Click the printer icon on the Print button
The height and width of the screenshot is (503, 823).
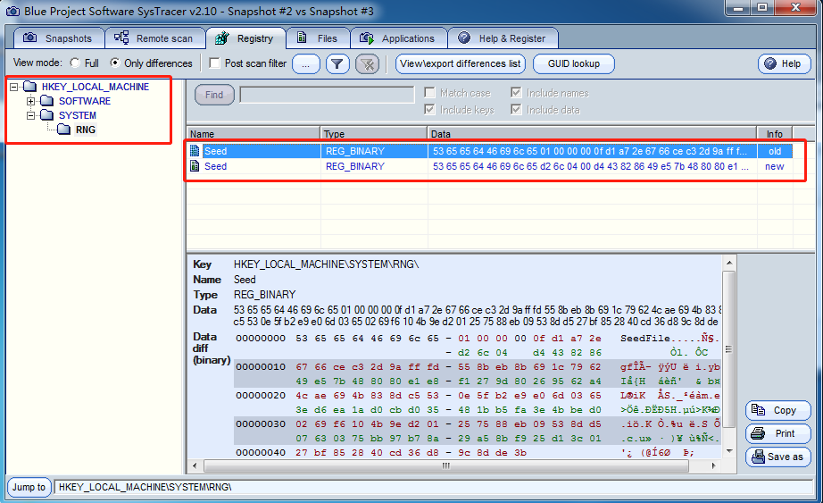pos(757,433)
